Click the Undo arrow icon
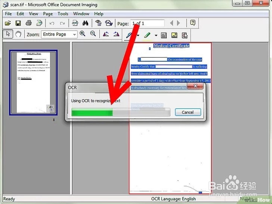Image resolution: width=272 pixels, height=204 pixels. pos(52,23)
